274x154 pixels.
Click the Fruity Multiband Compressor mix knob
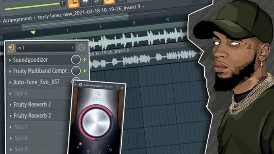click(76, 71)
